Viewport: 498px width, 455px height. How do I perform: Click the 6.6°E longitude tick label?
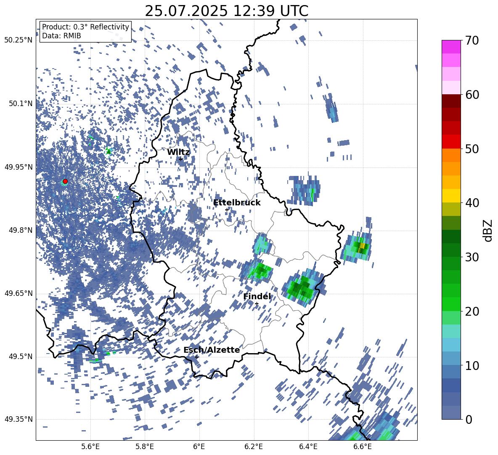click(363, 447)
